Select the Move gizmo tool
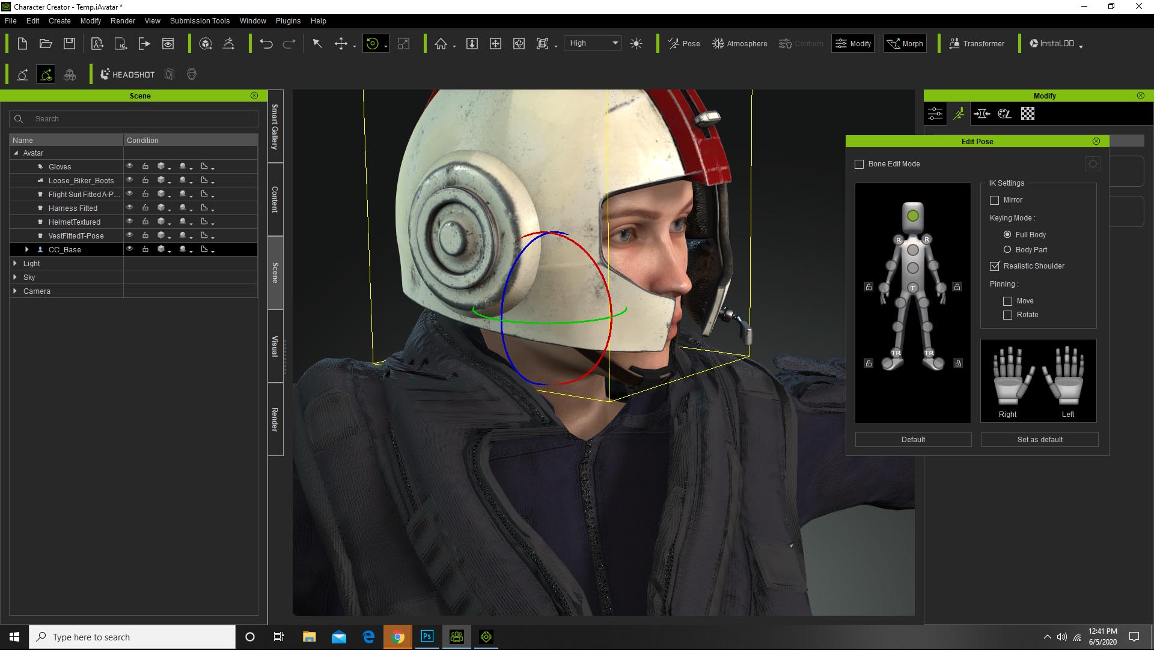This screenshot has width=1154, height=650. pyautogui.click(x=341, y=44)
